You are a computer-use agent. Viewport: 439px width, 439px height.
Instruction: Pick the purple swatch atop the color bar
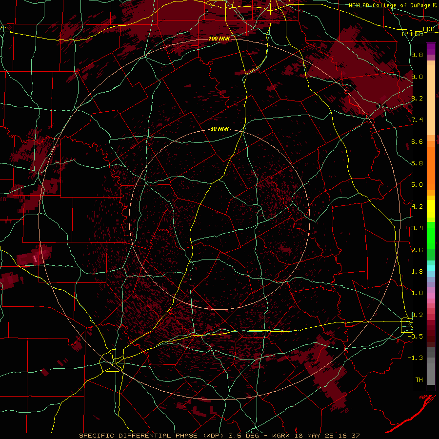(x=431, y=49)
